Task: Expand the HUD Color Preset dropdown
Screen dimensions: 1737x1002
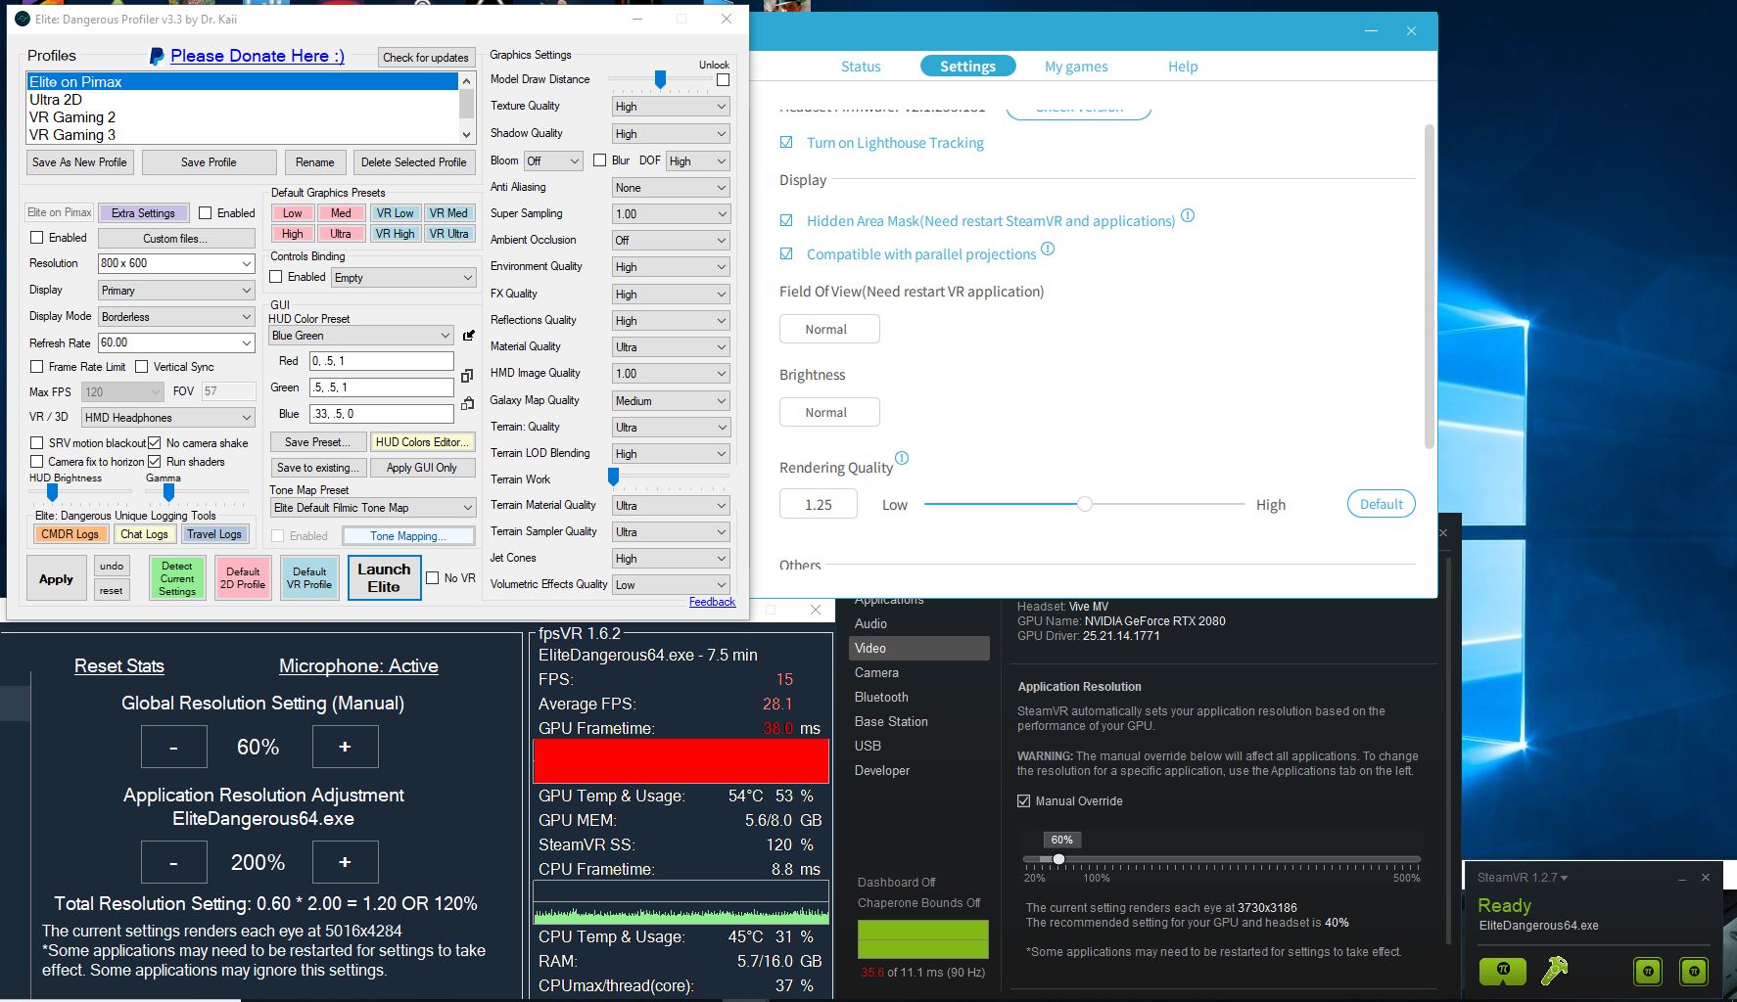Action: (x=361, y=336)
